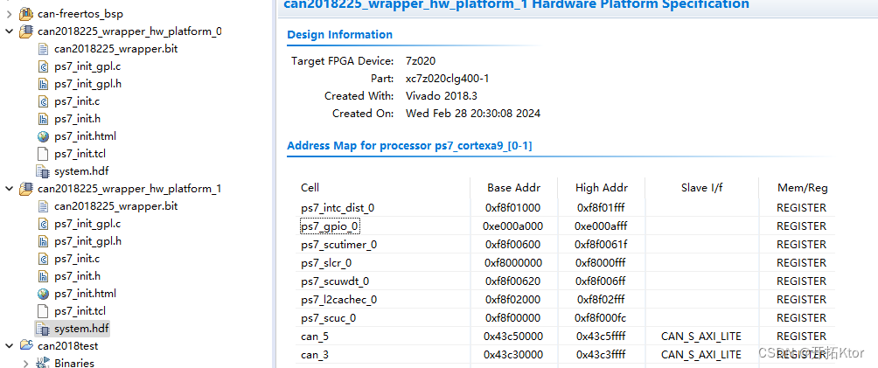Open ps7_init.html under hw_platform_0
Viewport: 878px width, 368px height.
click(x=85, y=136)
